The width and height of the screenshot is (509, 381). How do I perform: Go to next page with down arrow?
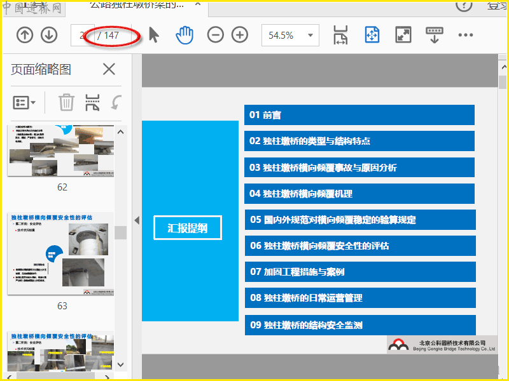(49, 35)
